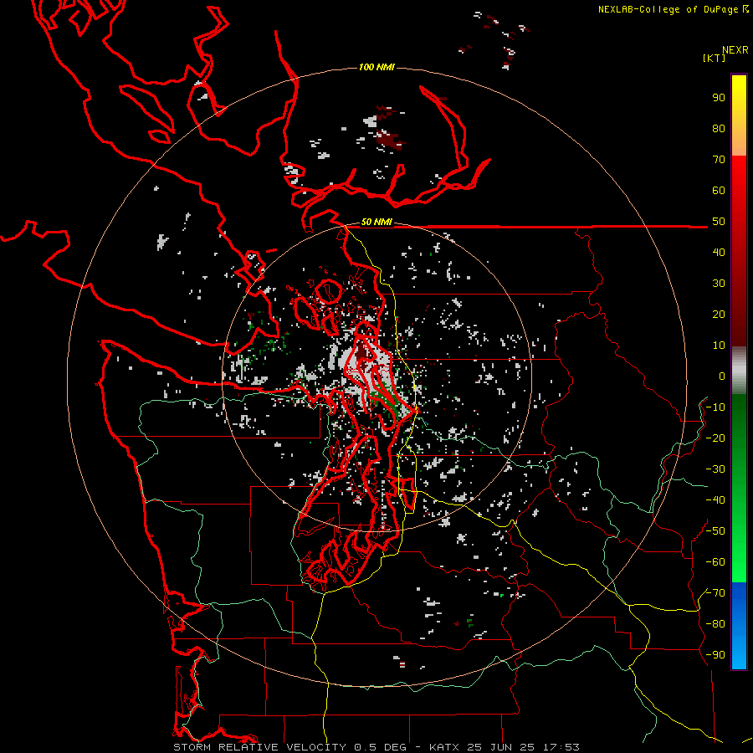Click the -70 scale value

click(715, 593)
